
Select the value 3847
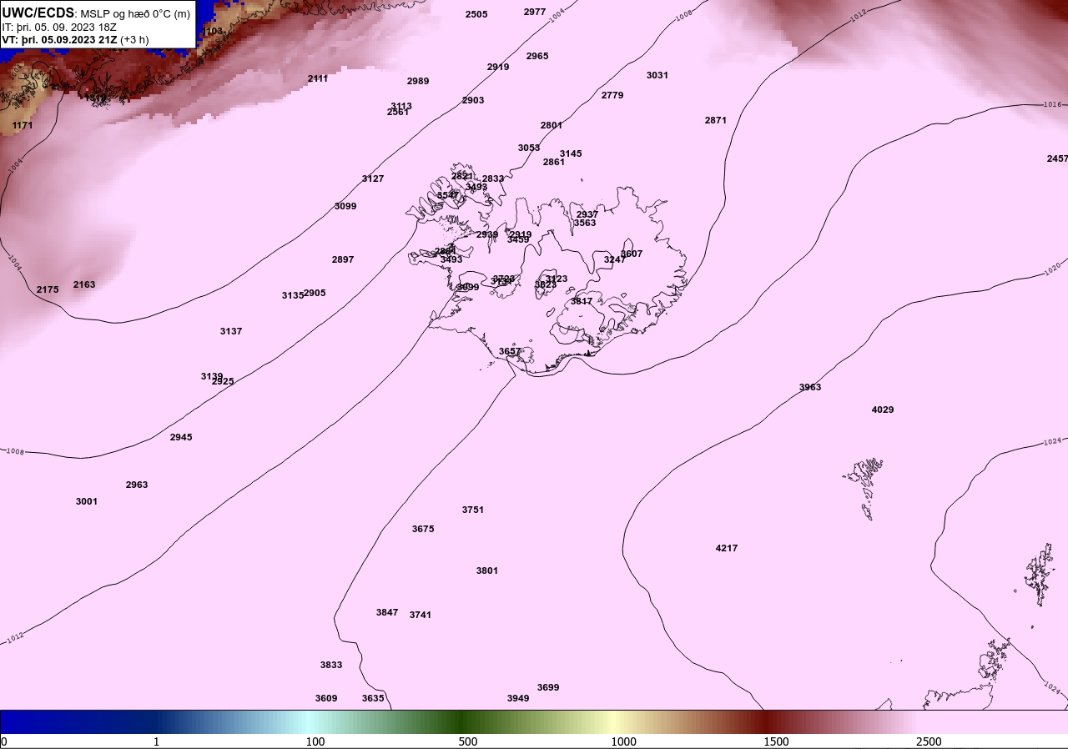tap(387, 612)
